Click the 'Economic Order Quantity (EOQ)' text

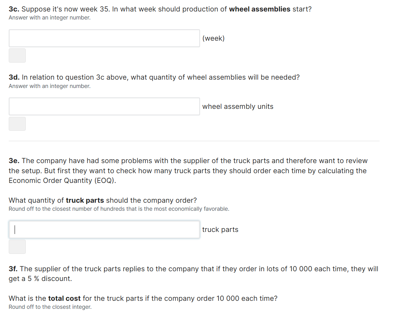(x=62, y=180)
